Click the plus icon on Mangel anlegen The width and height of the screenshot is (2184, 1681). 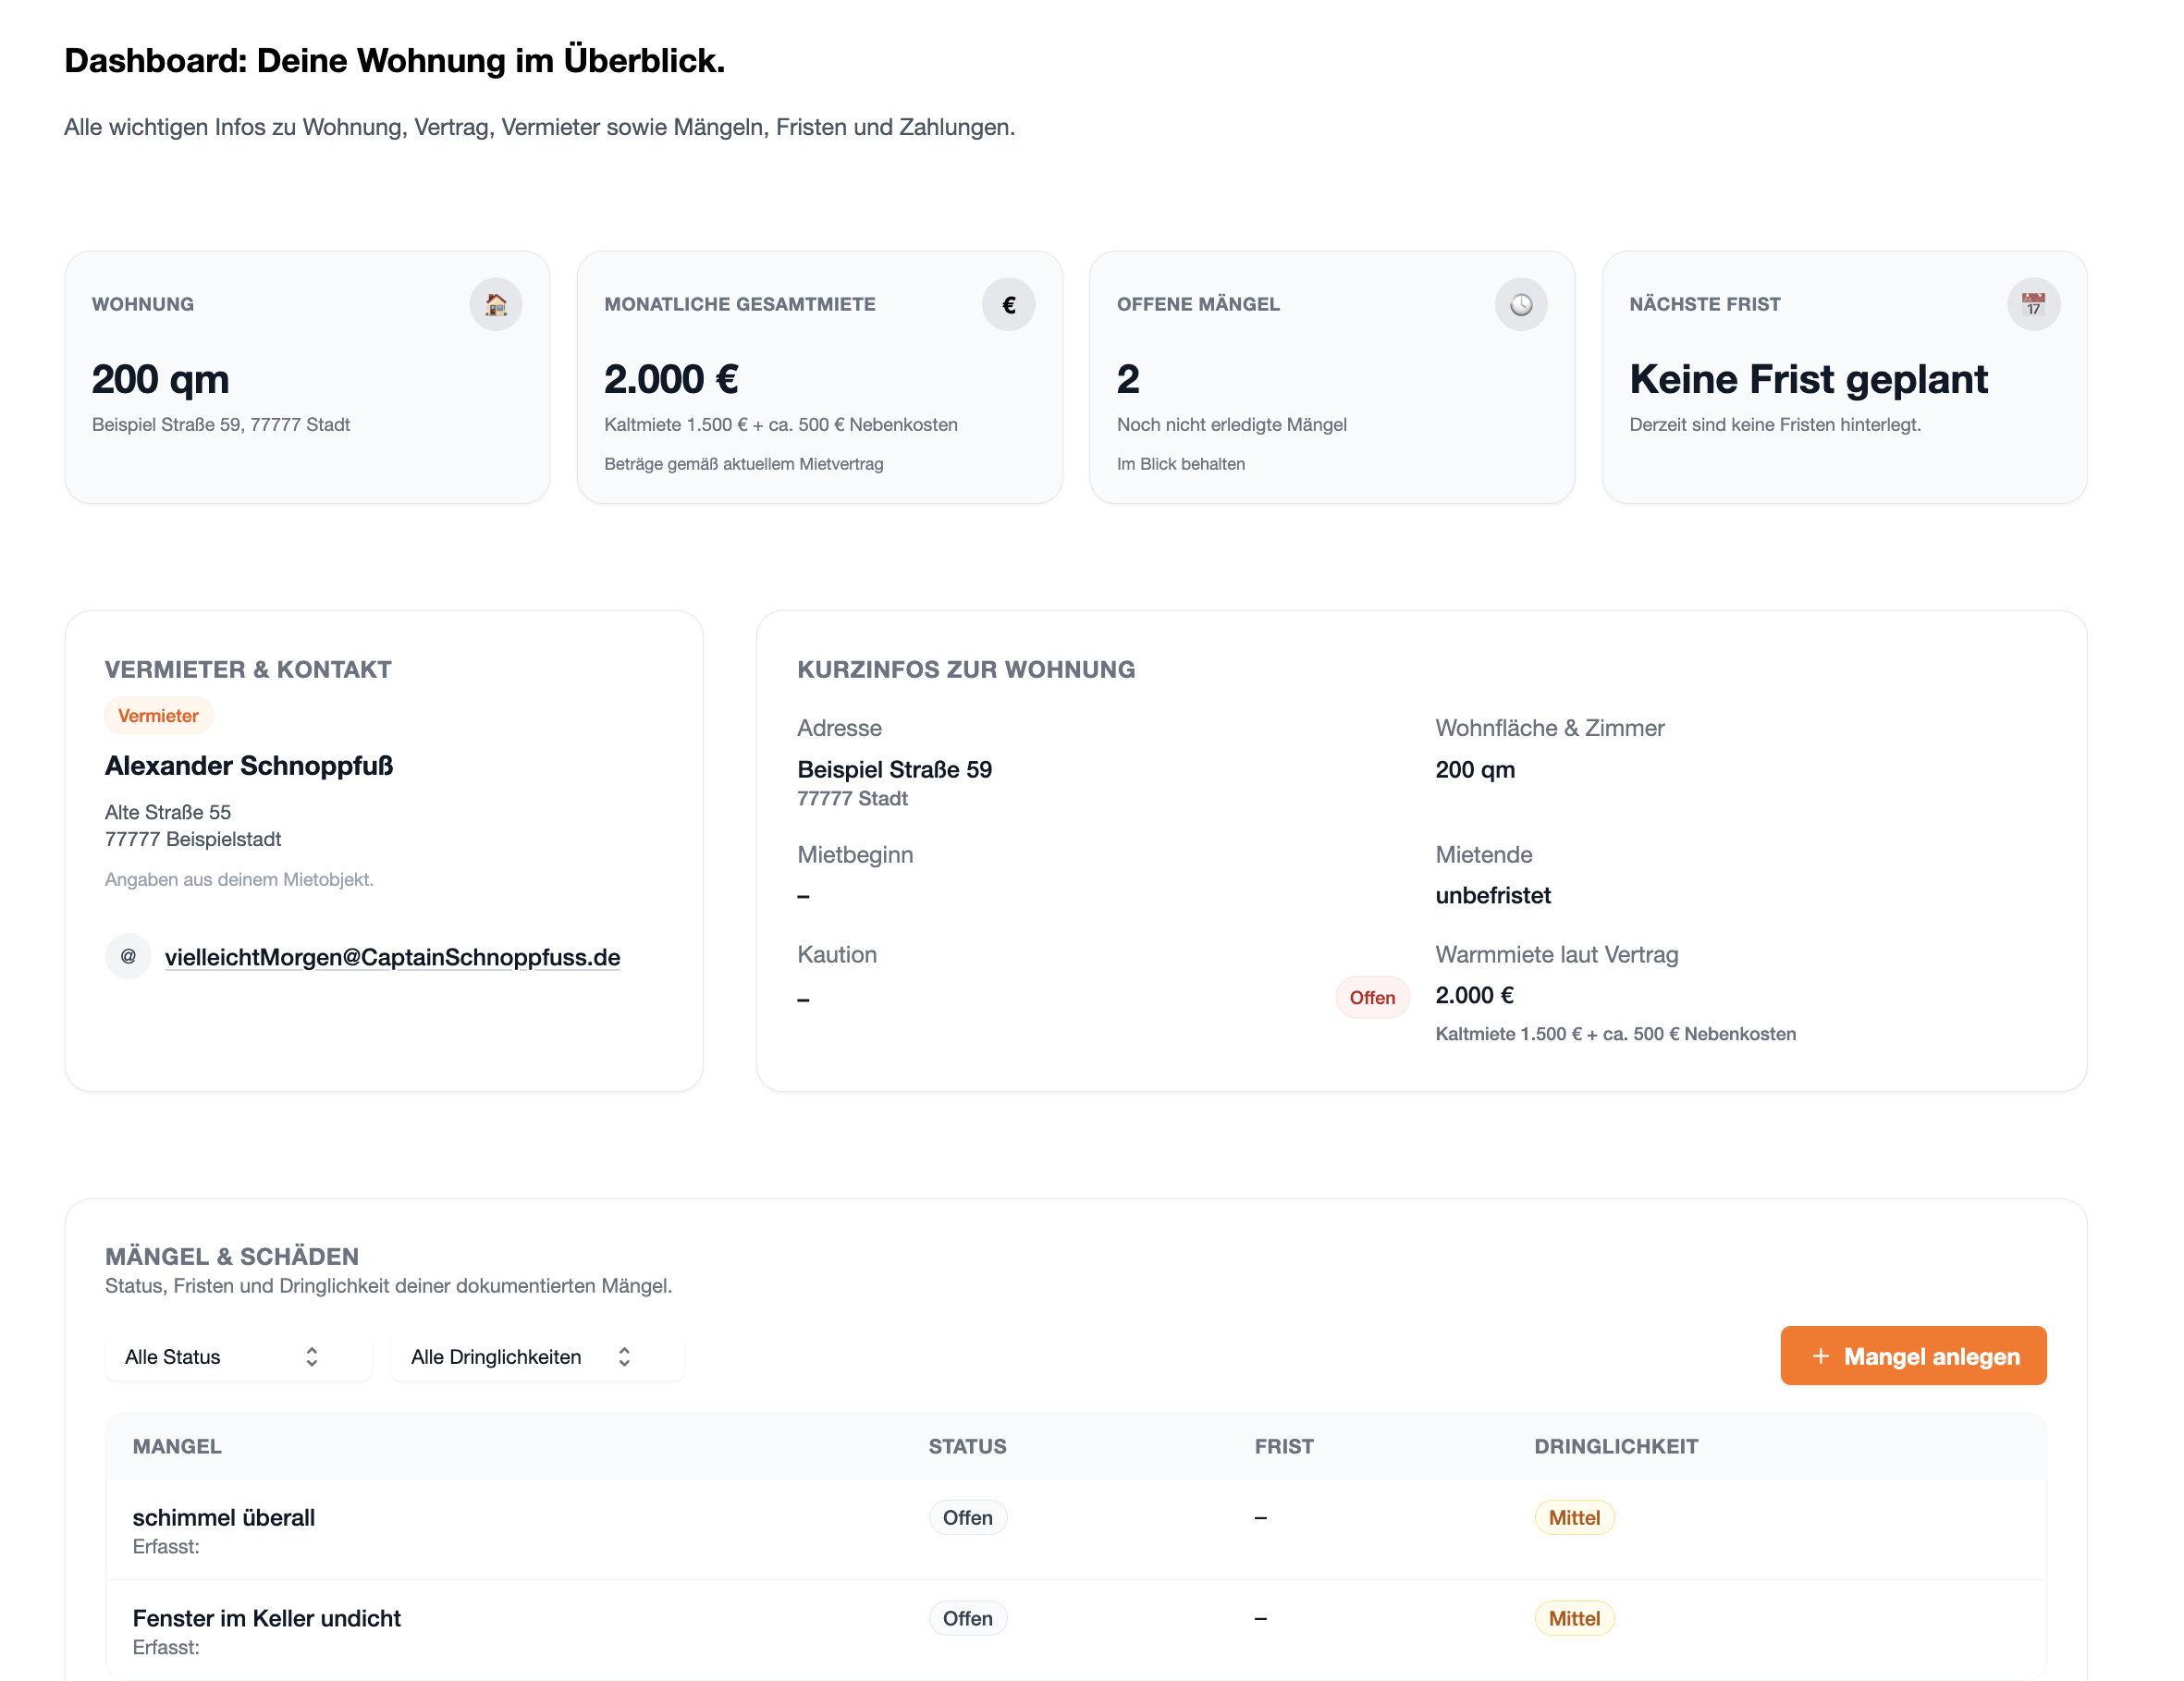click(x=1820, y=1356)
